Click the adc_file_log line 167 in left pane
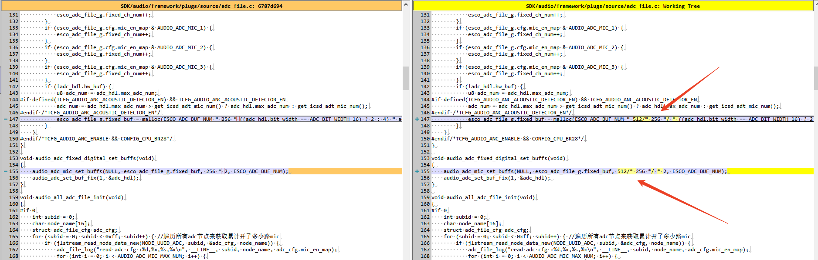The height and width of the screenshot is (260, 818). click(x=197, y=250)
